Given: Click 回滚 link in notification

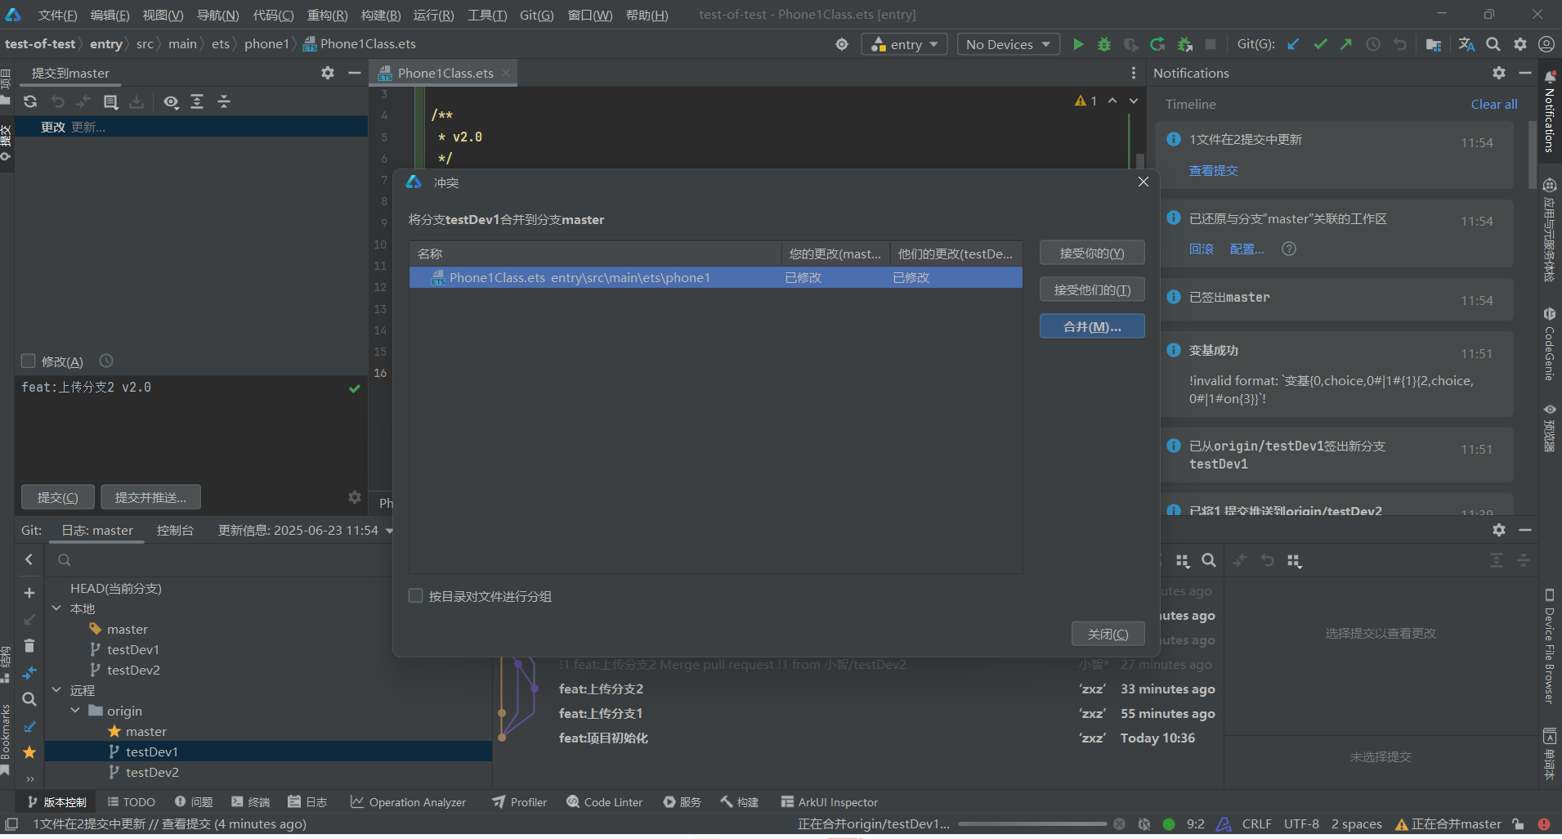Looking at the screenshot, I should click(1201, 249).
